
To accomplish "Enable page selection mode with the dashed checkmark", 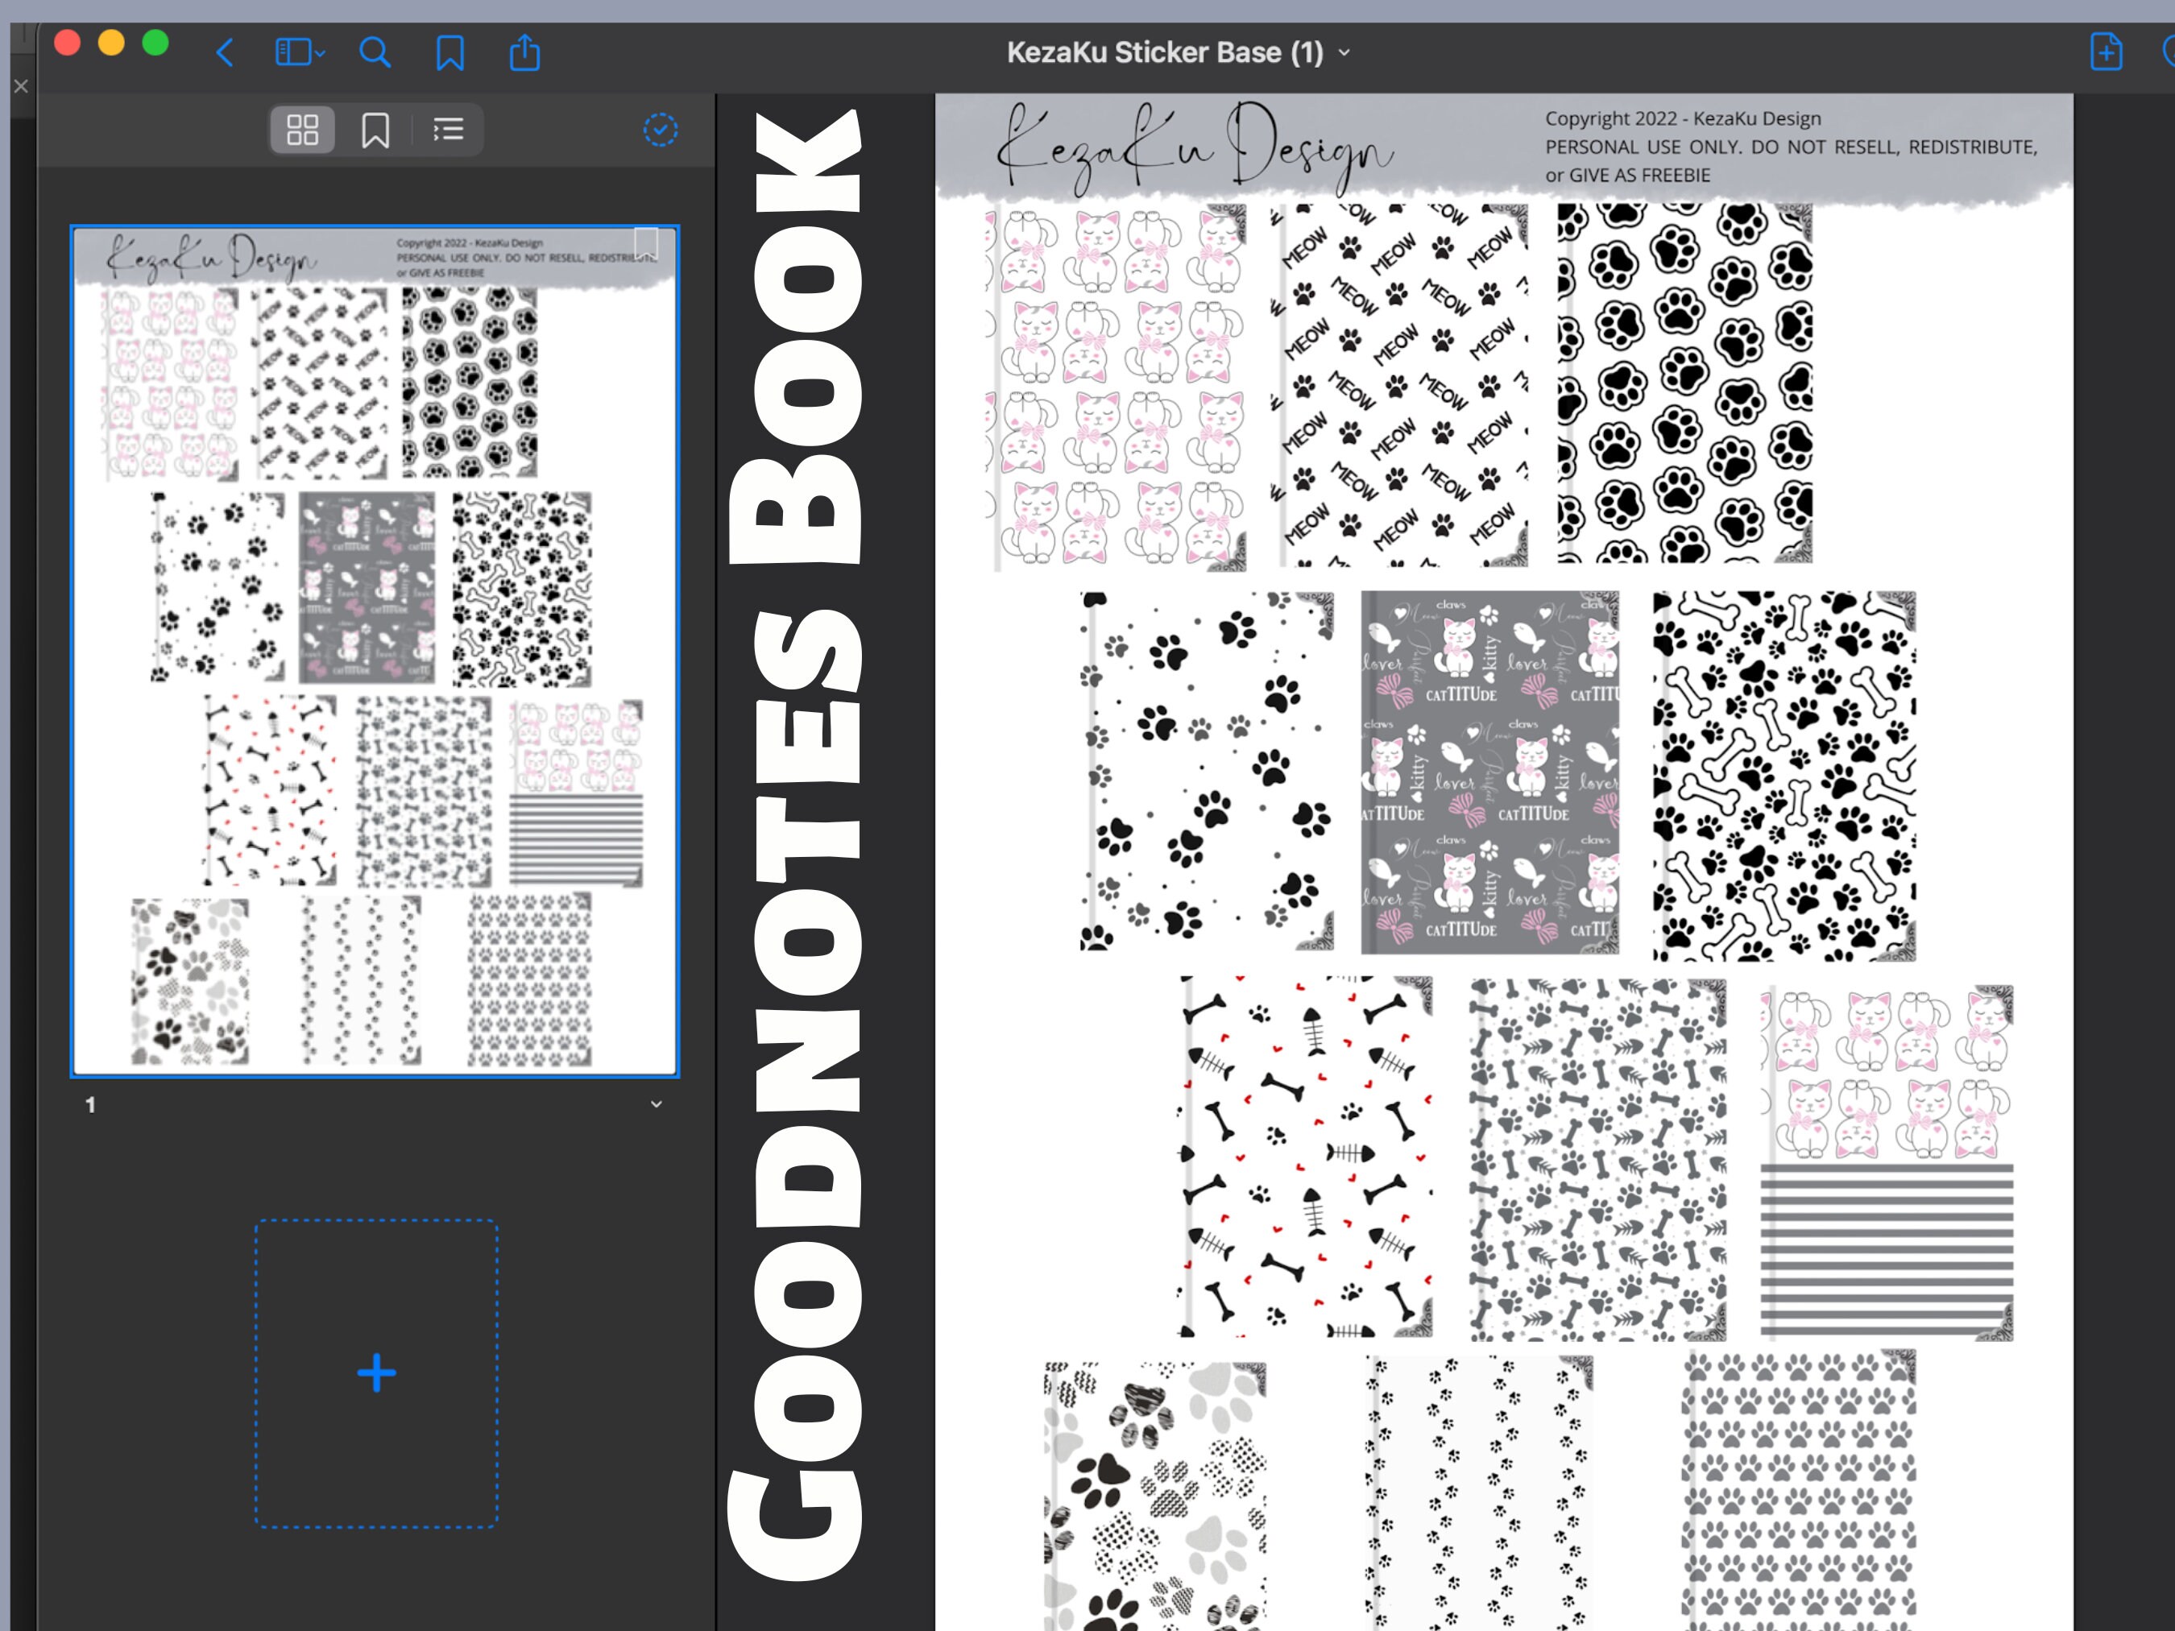I will tap(661, 128).
